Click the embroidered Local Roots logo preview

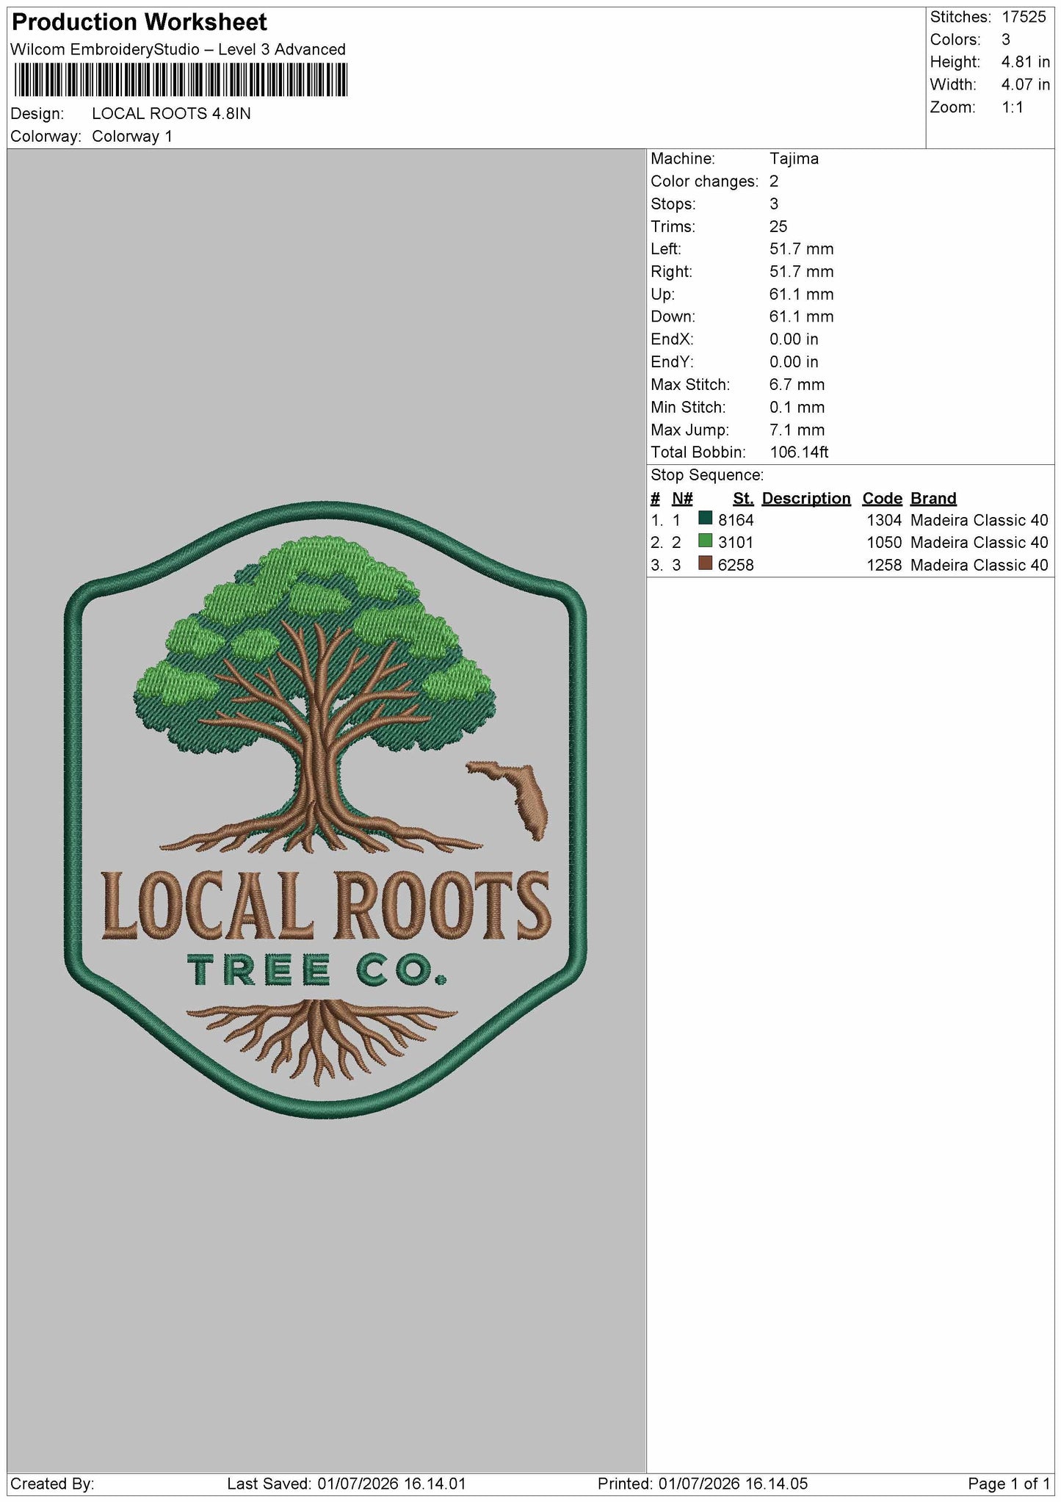coord(325,809)
